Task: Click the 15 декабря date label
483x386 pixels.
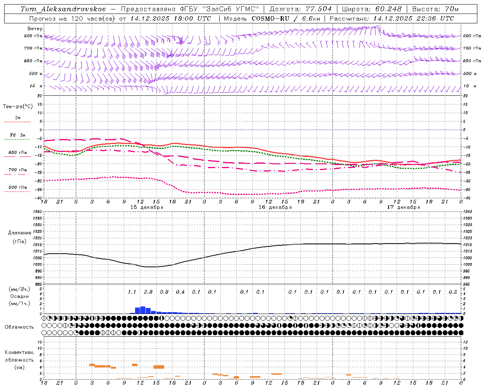Action: pyautogui.click(x=147, y=207)
